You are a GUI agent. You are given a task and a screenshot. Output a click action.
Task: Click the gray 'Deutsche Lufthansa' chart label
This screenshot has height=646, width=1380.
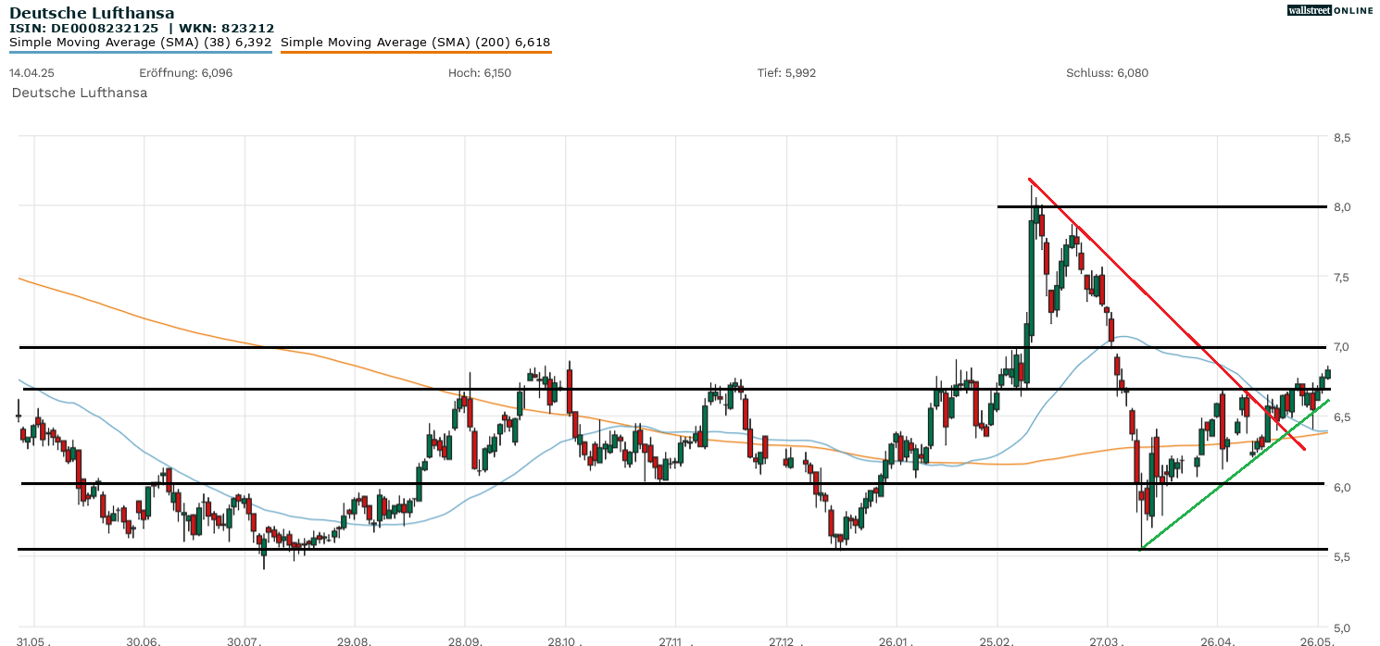pos(80,93)
